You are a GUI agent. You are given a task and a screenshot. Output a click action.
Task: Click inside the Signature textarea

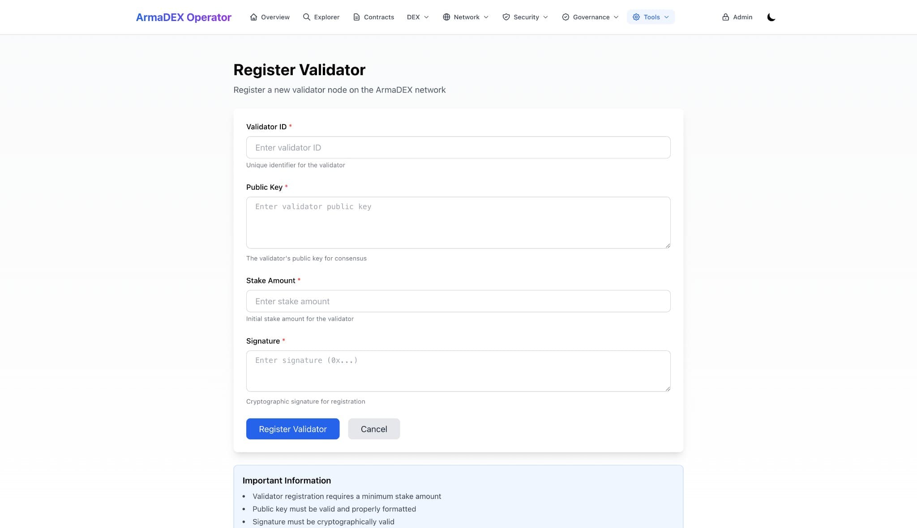[458, 370]
